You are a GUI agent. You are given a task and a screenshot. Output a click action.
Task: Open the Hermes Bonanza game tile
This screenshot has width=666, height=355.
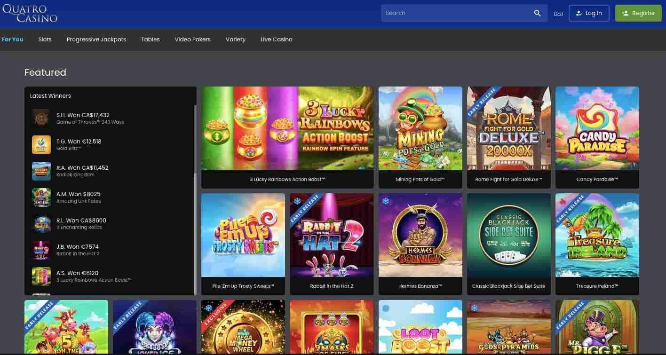pos(420,235)
